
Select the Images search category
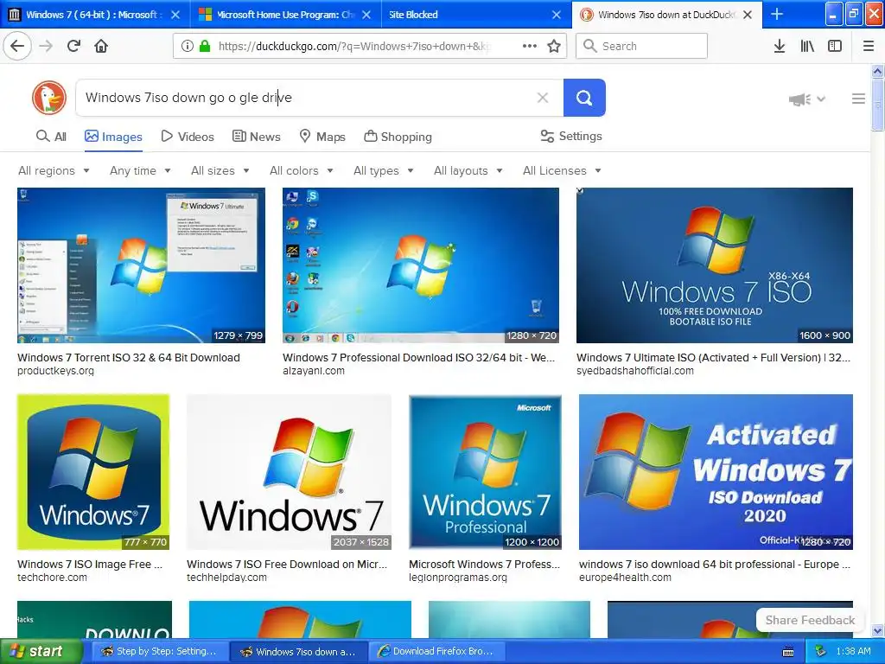pyautogui.click(x=113, y=137)
